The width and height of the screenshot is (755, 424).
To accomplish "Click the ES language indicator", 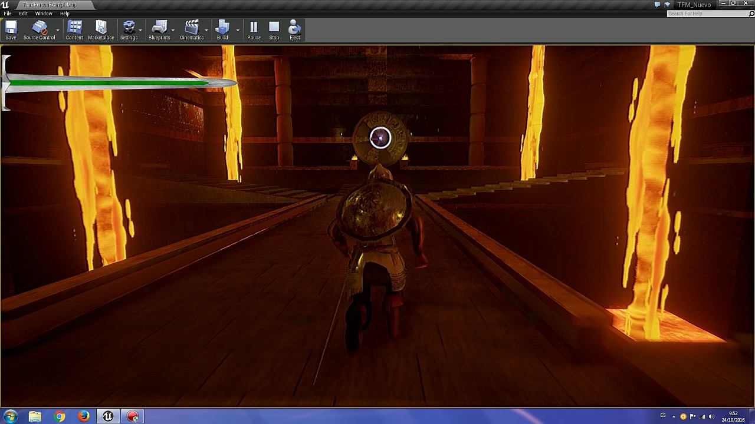I will 663,416.
